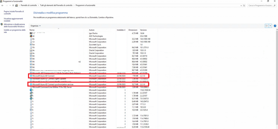The image size is (278, 129).
Task: Click Pannello di controllo breadcrumb
Action: click(29, 5)
